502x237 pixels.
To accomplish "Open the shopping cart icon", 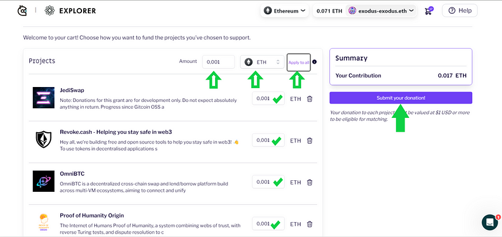I will tap(428, 10).
